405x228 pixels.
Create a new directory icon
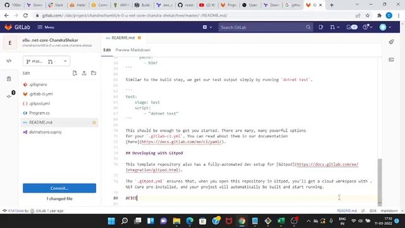(94, 73)
